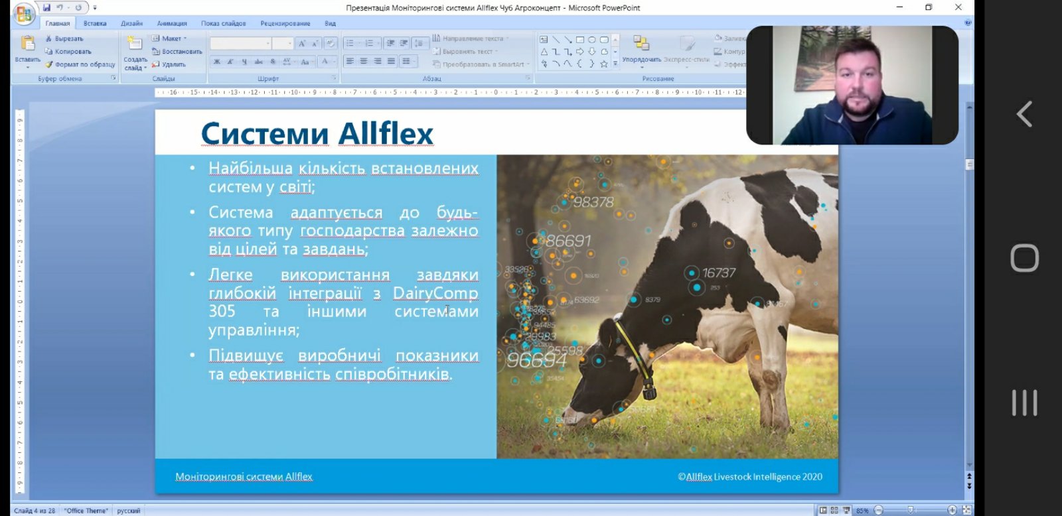The image size is (1062, 516).
Task: Tap the Android recent apps button
Action: click(1024, 403)
